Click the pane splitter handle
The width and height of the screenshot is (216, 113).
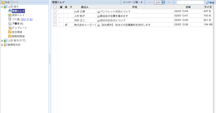50,59
